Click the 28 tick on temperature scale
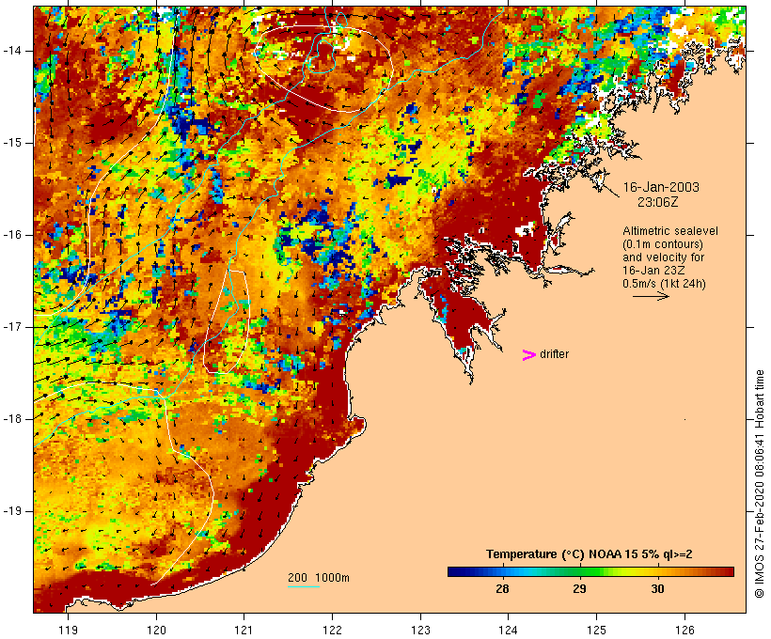771x639 pixels. coord(502,588)
